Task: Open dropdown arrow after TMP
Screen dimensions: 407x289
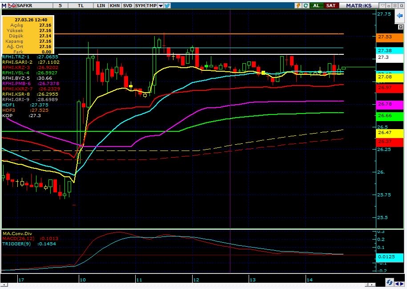Action: [161, 5]
